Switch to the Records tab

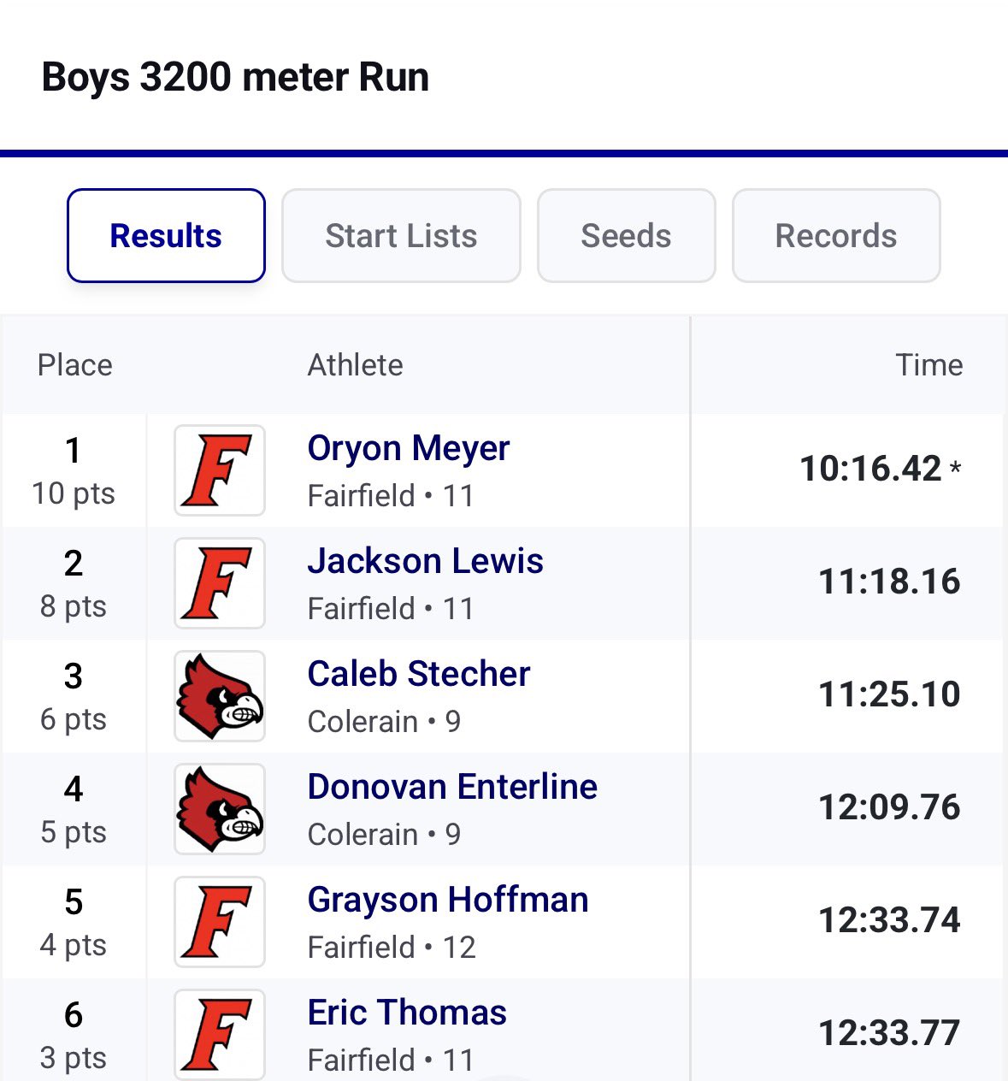click(x=835, y=236)
